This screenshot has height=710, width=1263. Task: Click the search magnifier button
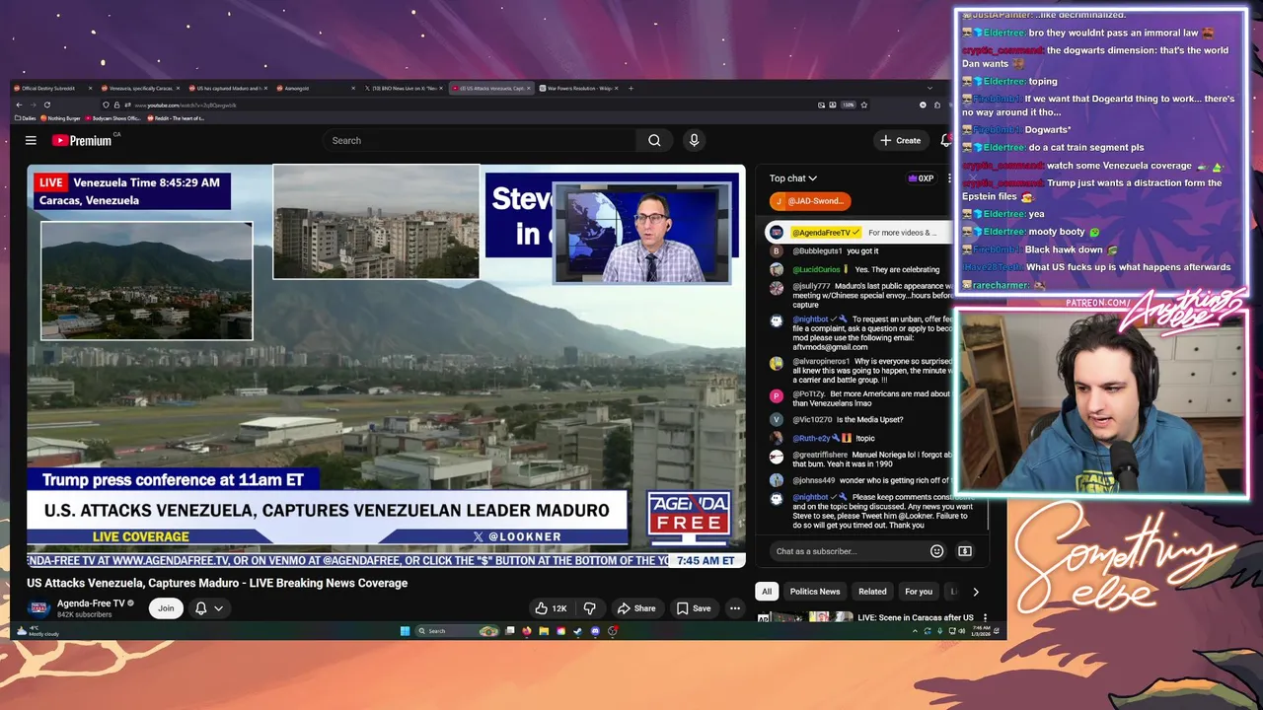click(654, 140)
